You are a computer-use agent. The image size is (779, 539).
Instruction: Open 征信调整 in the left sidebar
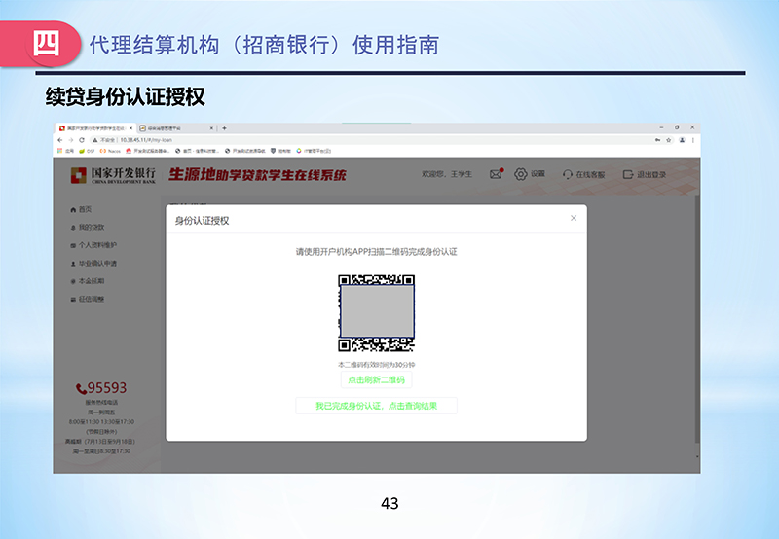88,299
